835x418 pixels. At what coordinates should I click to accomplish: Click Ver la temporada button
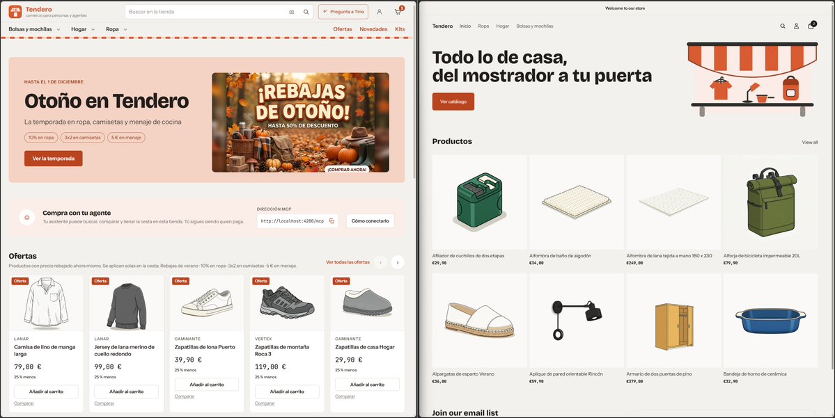(53, 159)
